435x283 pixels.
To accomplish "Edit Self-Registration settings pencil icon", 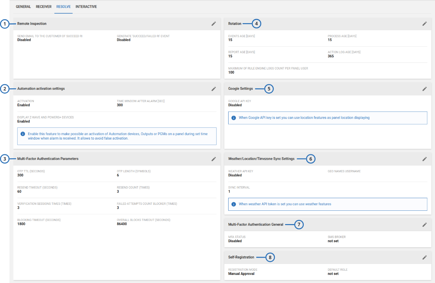I will pos(424,257).
